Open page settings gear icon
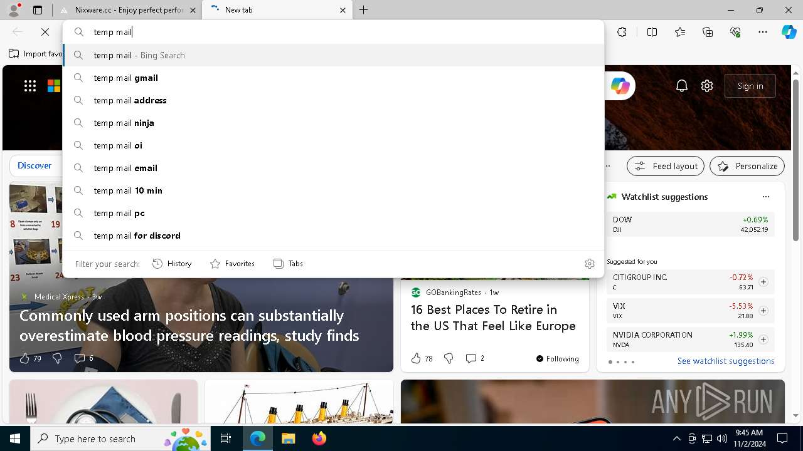803x451 pixels. 707,86
